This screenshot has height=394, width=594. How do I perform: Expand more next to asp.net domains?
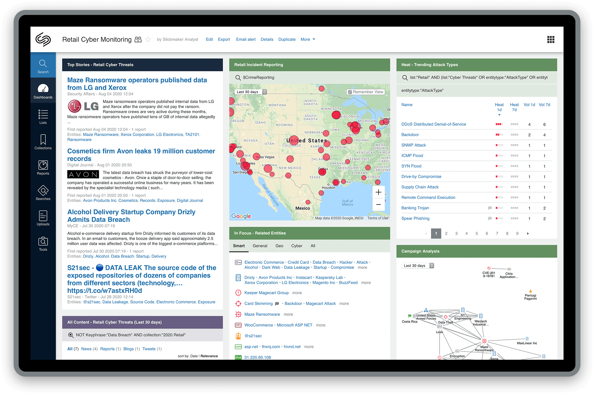[x=309, y=347]
